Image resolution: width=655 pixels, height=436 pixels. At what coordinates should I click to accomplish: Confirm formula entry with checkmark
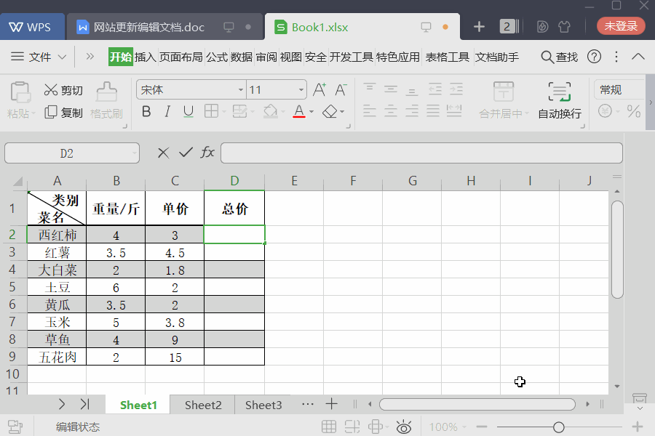(186, 153)
